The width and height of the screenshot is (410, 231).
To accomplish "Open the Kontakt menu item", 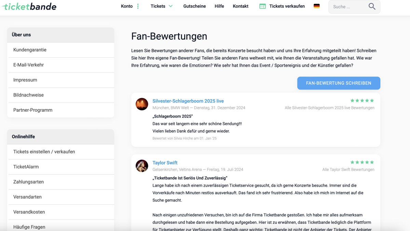I will click(241, 6).
